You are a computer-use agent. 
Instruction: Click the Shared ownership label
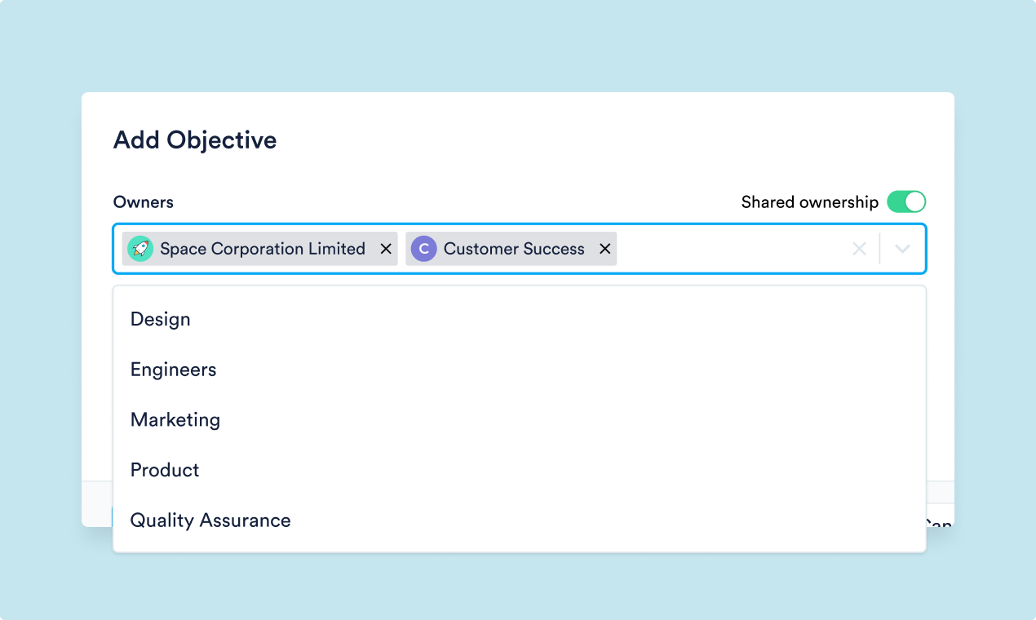pyautogui.click(x=808, y=201)
